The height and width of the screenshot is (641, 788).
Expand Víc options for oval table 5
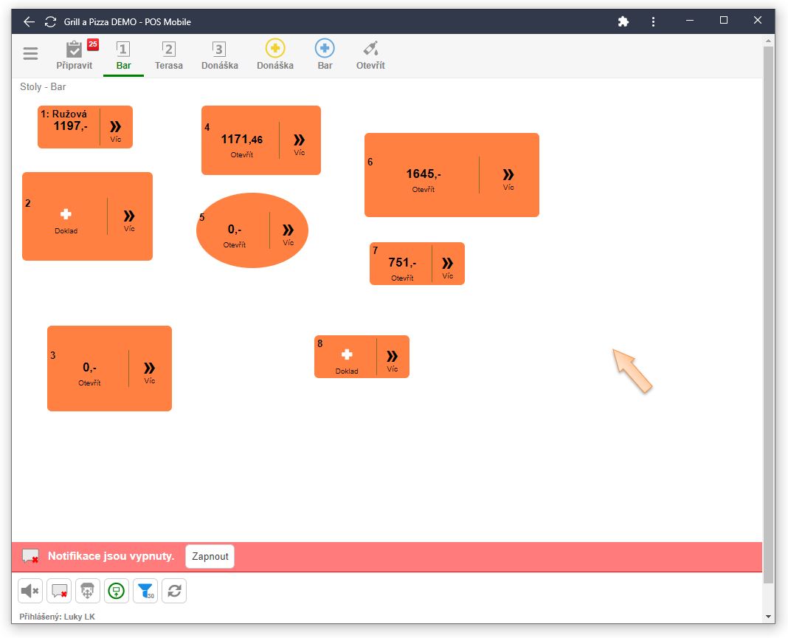tap(288, 233)
